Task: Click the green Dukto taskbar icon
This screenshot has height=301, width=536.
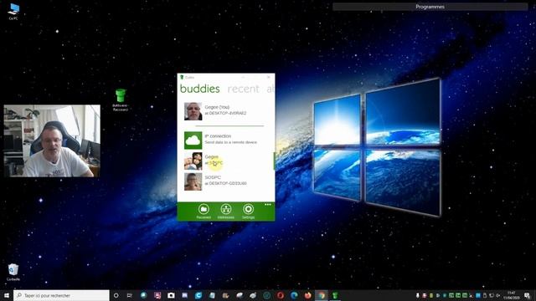Action: [x=335, y=295]
